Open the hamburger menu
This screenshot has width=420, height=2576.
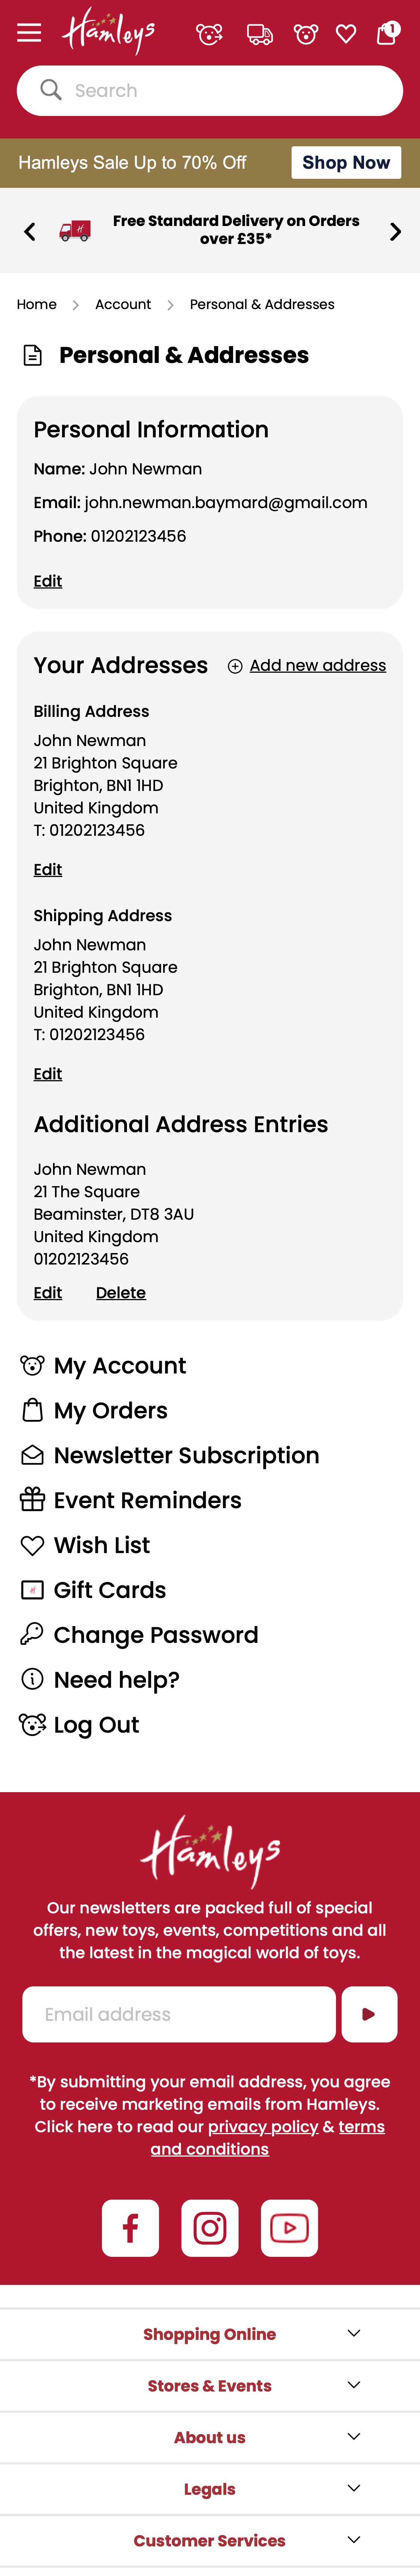pyautogui.click(x=29, y=33)
